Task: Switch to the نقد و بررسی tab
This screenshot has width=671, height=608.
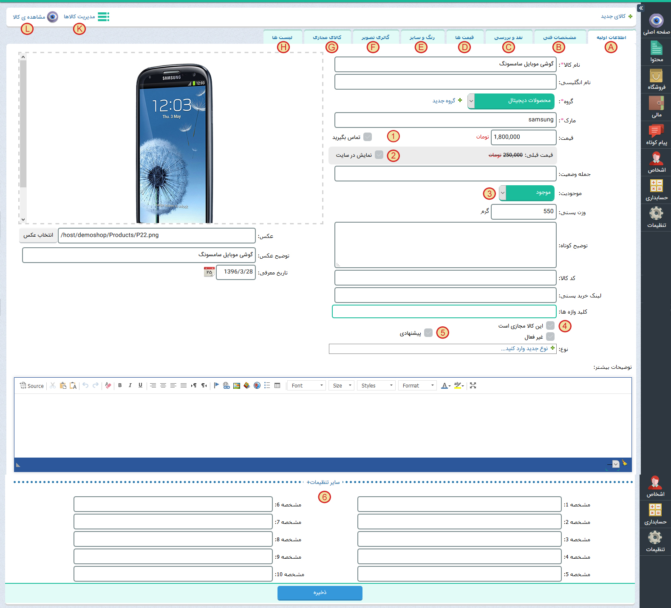Action: tap(508, 37)
